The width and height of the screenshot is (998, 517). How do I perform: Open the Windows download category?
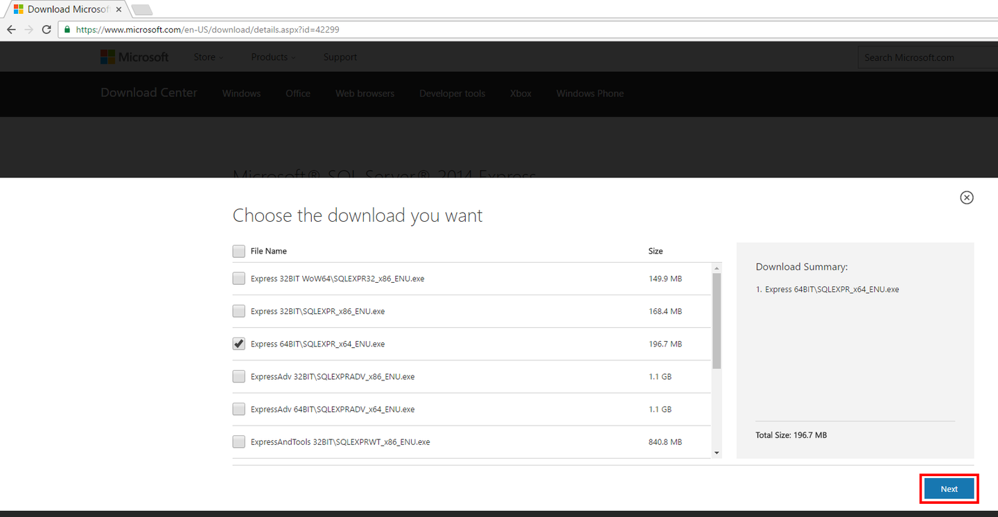pos(241,94)
